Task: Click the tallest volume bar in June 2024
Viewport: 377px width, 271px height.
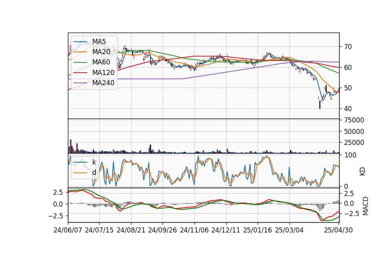Action: (71, 146)
